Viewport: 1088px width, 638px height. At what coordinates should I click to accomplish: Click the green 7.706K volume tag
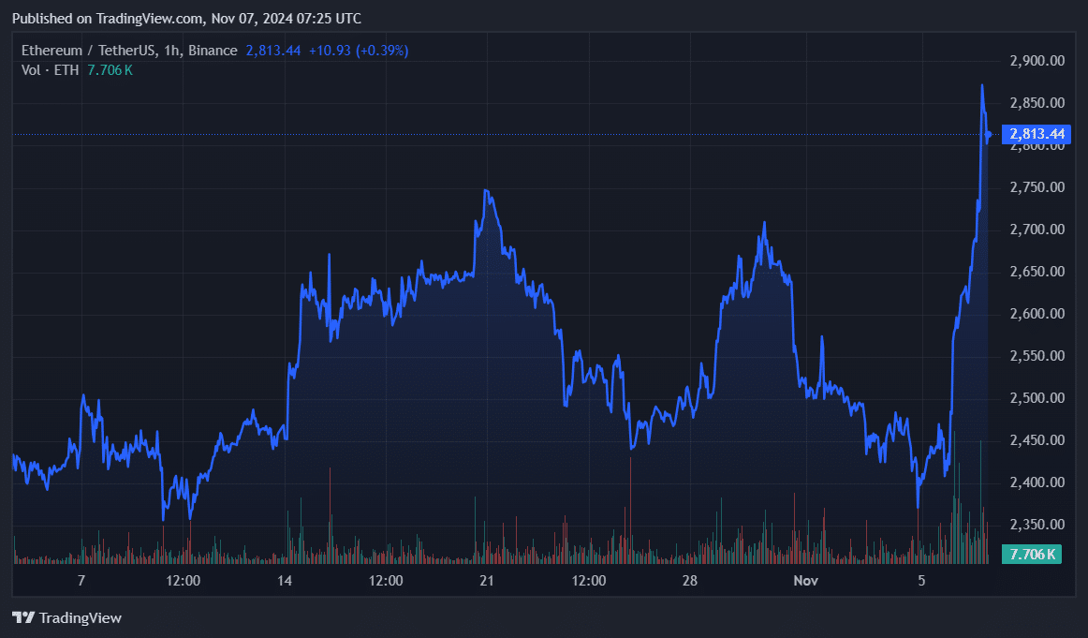click(x=1033, y=554)
